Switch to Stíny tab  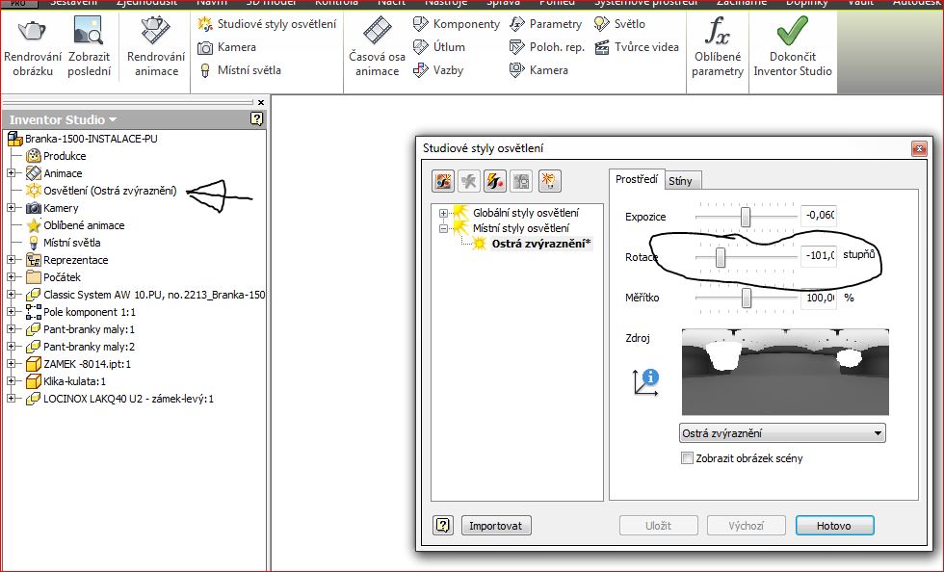coord(680,181)
